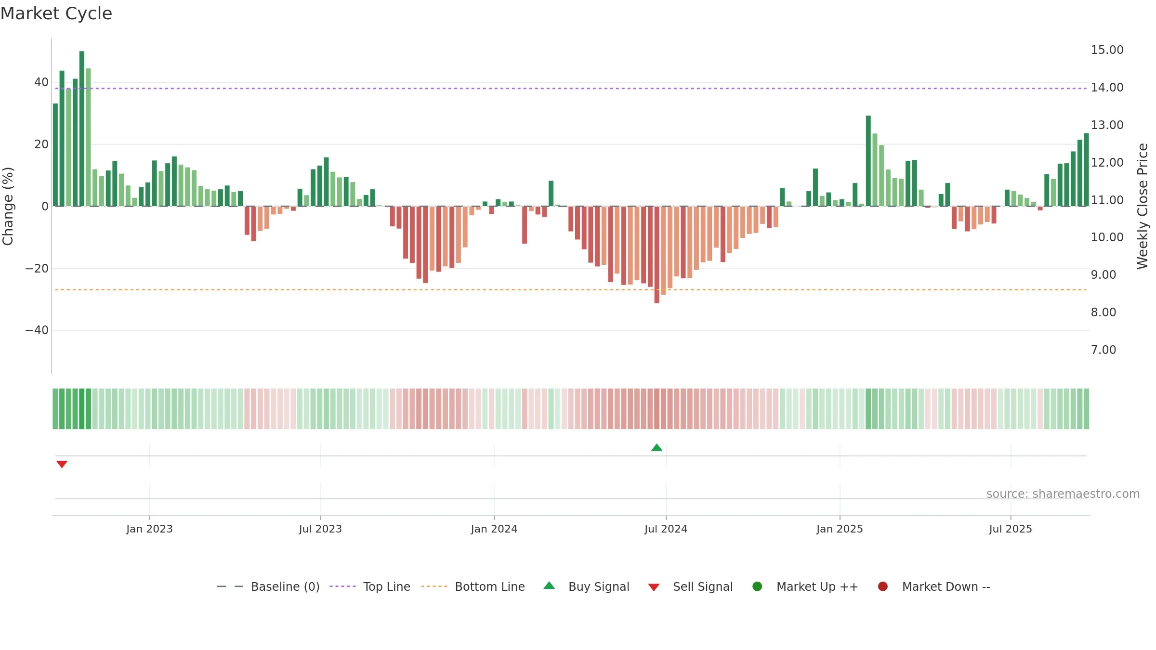Click the −40 tick on the Change axis
The width and height of the screenshot is (1156, 650).
(37, 330)
